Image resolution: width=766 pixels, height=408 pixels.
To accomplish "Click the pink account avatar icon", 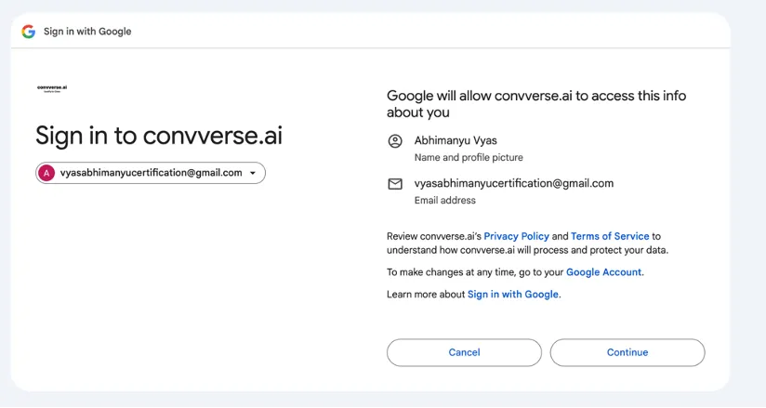I will pyautogui.click(x=46, y=173).
